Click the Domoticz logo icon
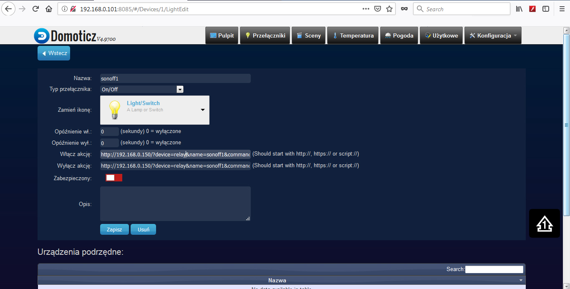The width and height of the screenshot is (570, 289). (x=41, y=36)
